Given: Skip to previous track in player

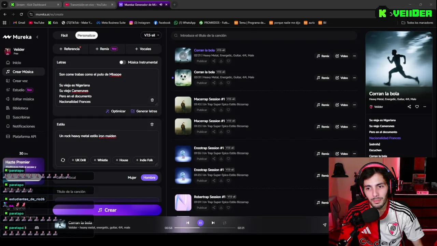Looking at the screenshot, I should click(x=187, y=223).
